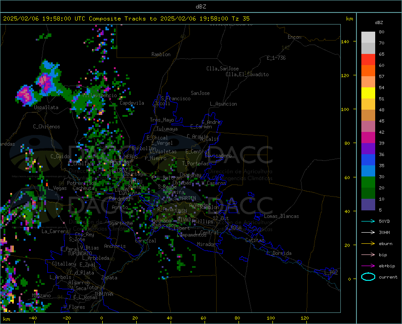Screen dimensions: 402x324
Task: Click the yellow 54 dBZ color swatch
Action: (x=368, y=93)
